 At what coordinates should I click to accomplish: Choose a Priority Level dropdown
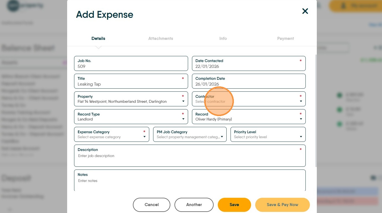(267, 137)
